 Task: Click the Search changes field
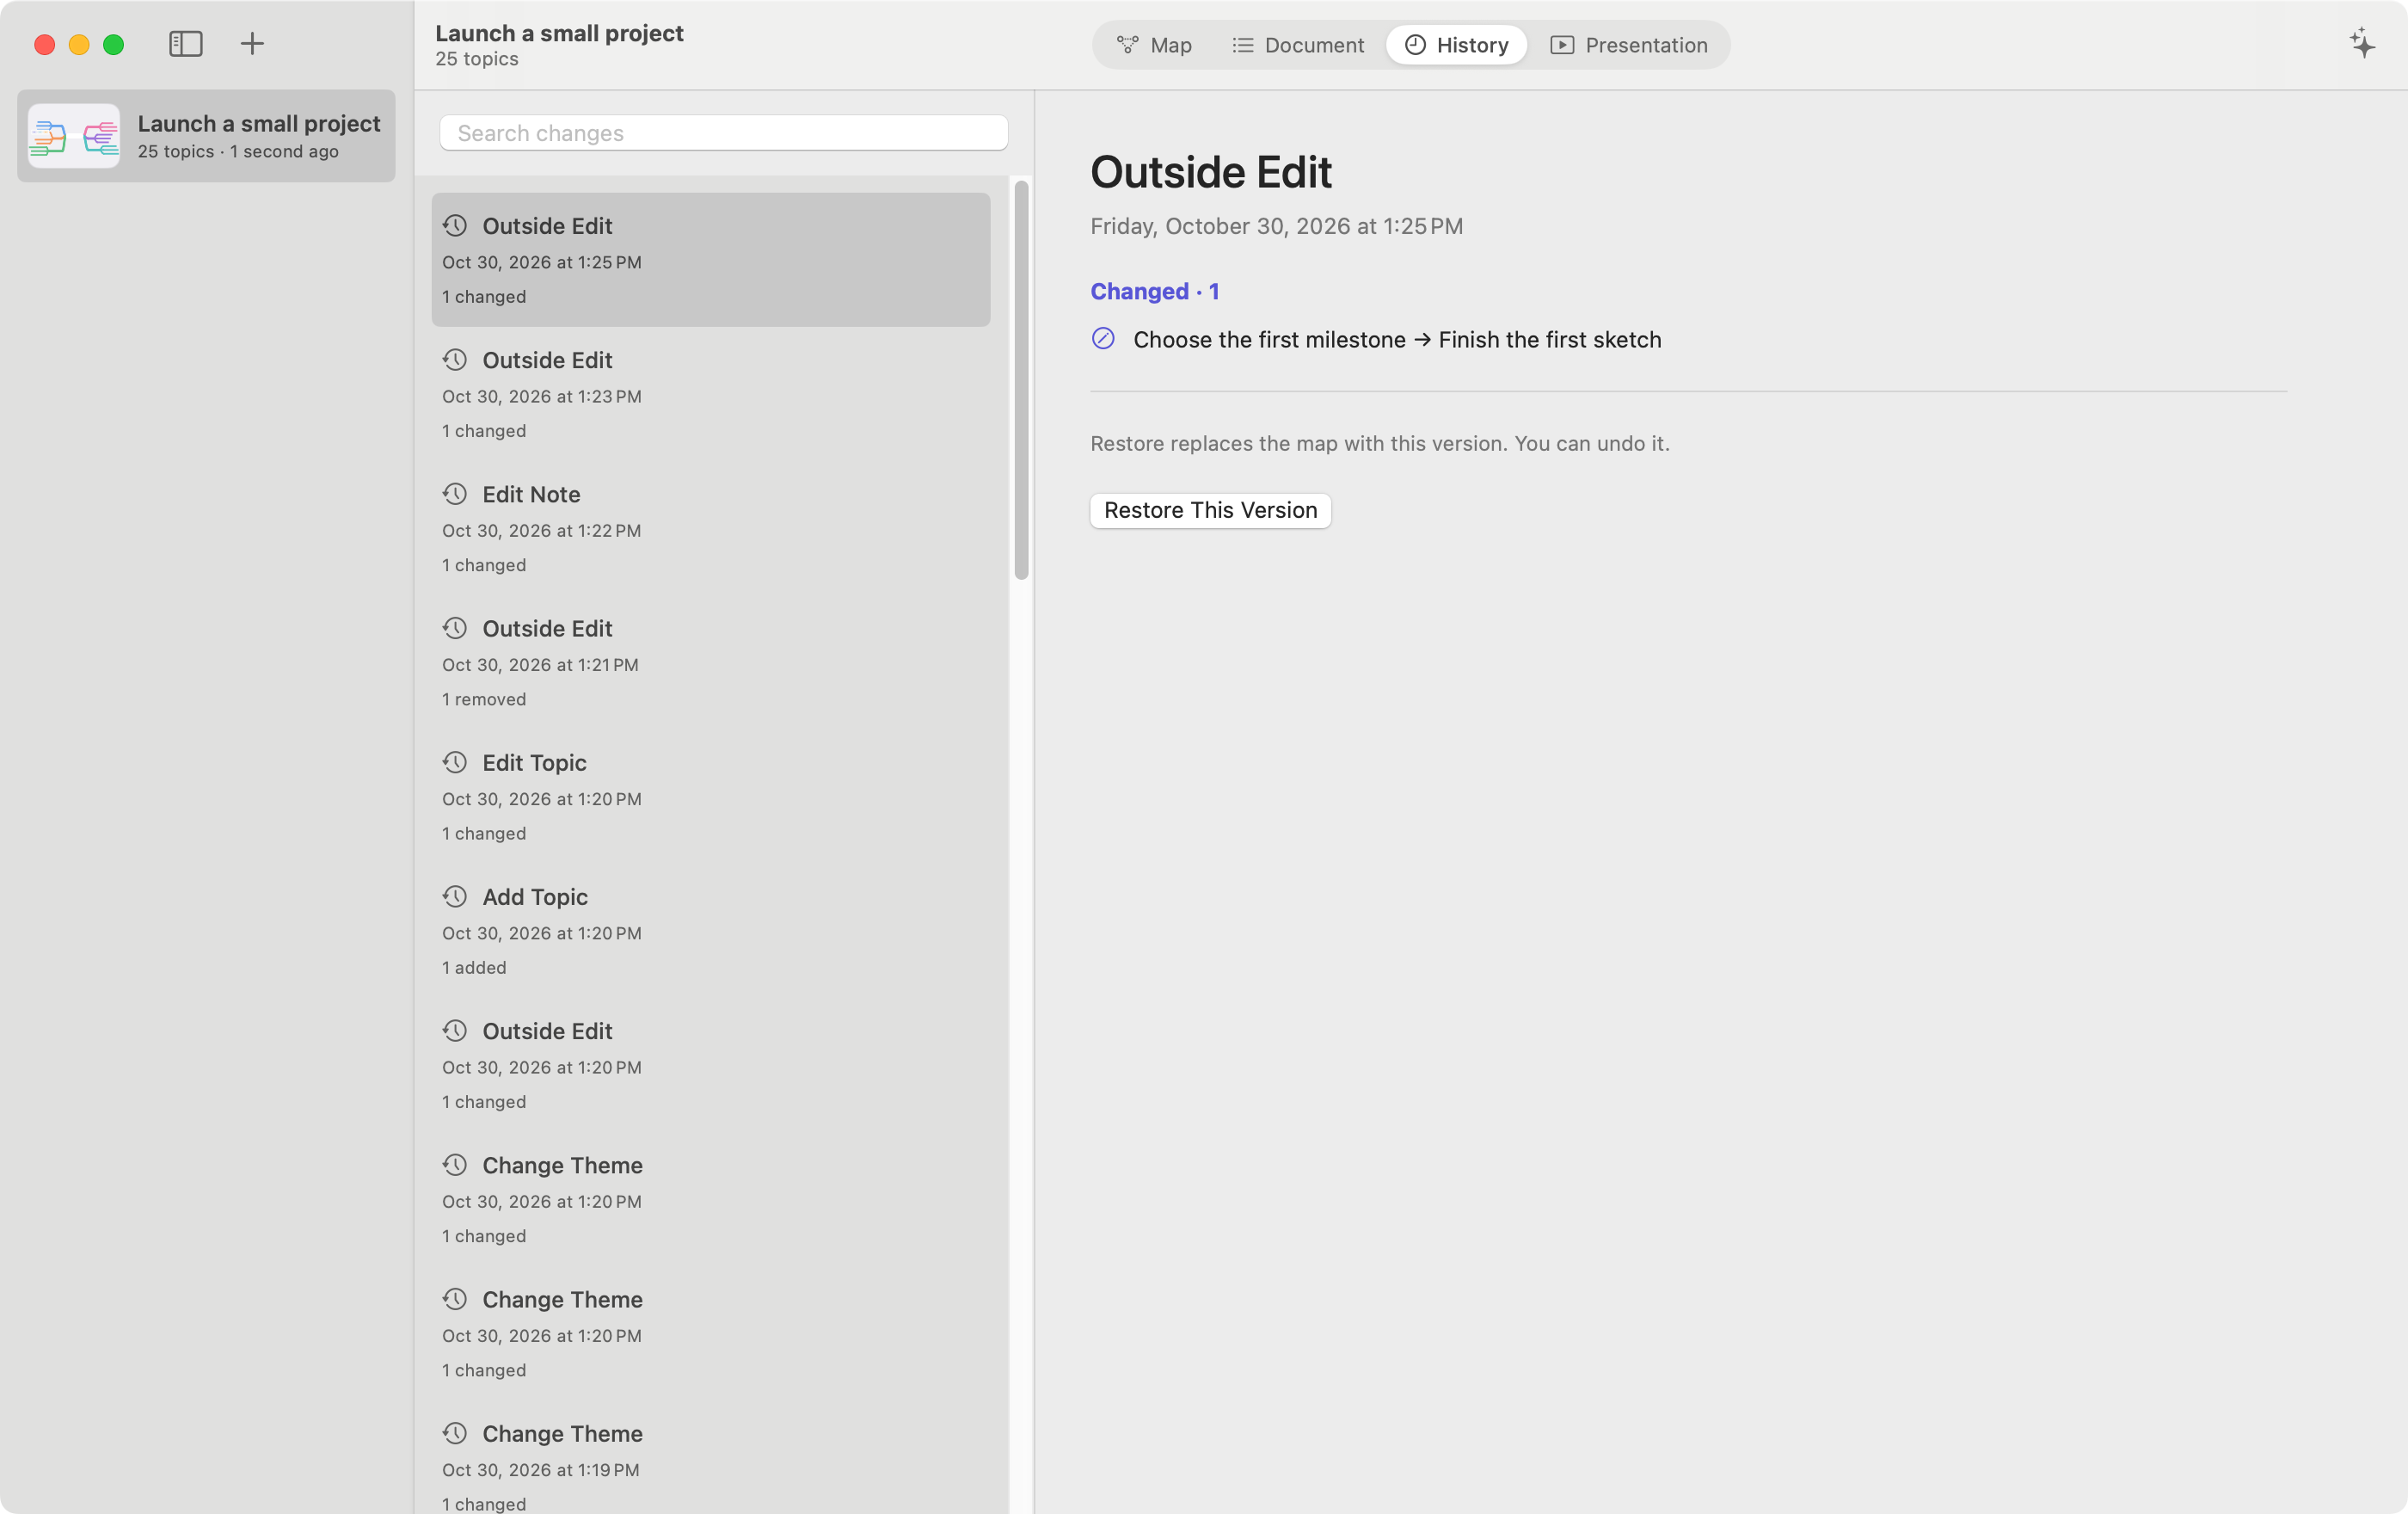(x=723, y=133)
